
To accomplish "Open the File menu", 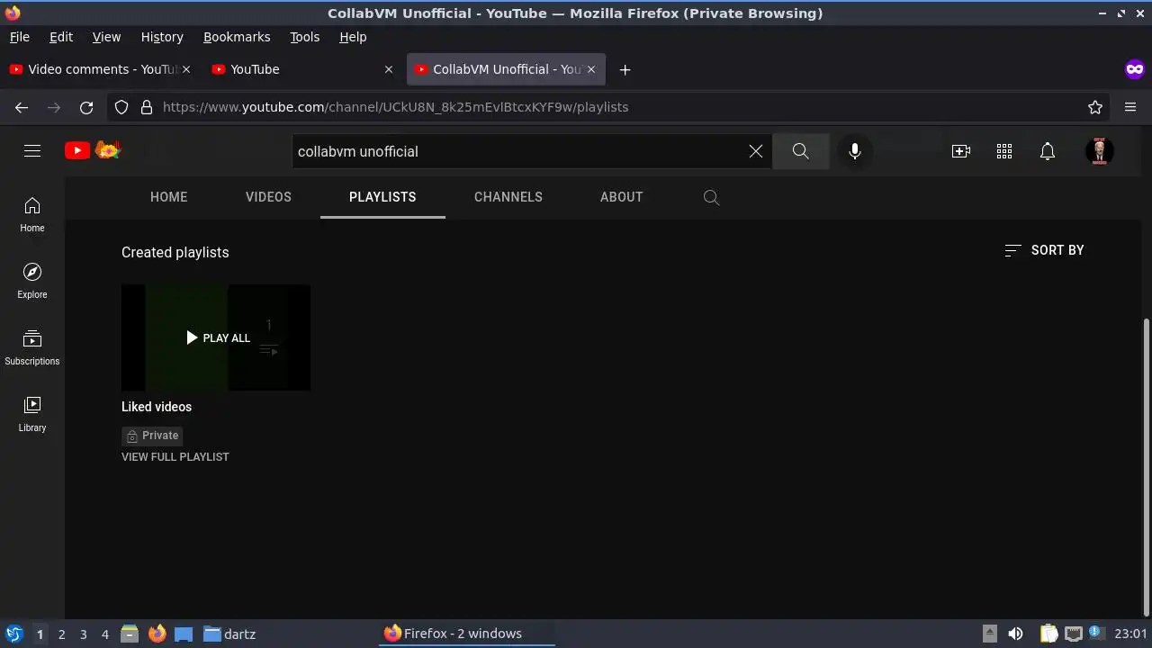I will (20, 37).
